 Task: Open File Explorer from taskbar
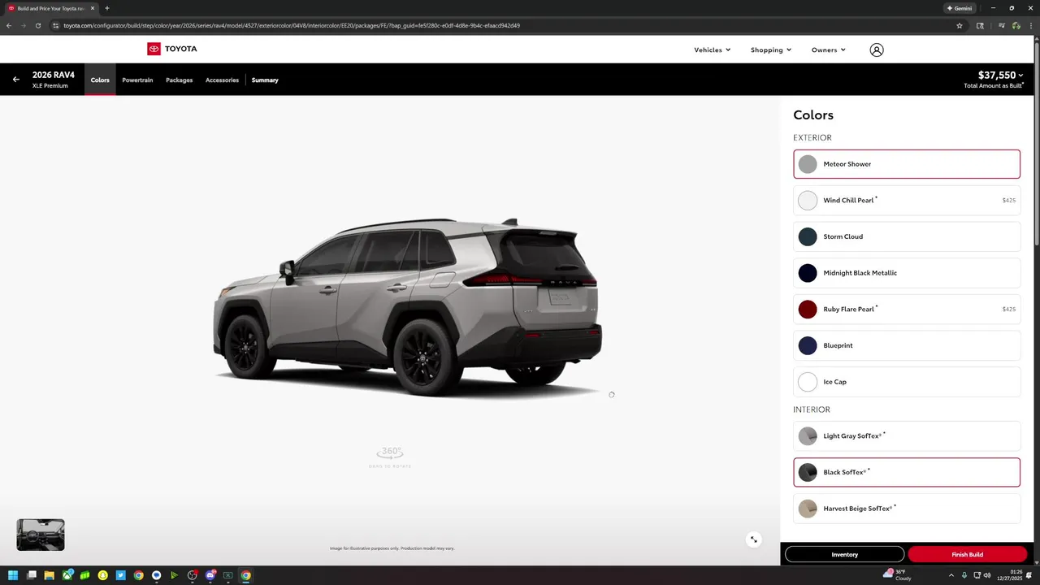pos(49,575)
